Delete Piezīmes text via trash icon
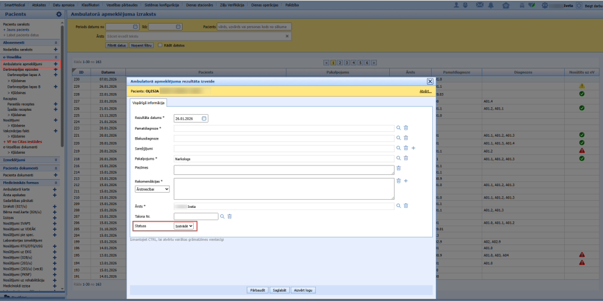 (x=399, y=168)
